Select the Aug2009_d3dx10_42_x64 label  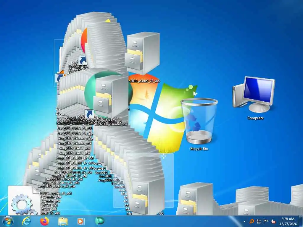pos(73,172)
